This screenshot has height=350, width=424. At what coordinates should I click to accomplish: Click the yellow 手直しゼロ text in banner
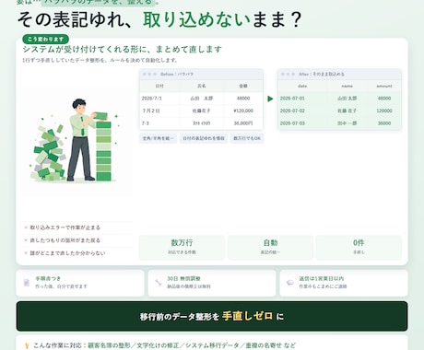click(x=248, y=316)
